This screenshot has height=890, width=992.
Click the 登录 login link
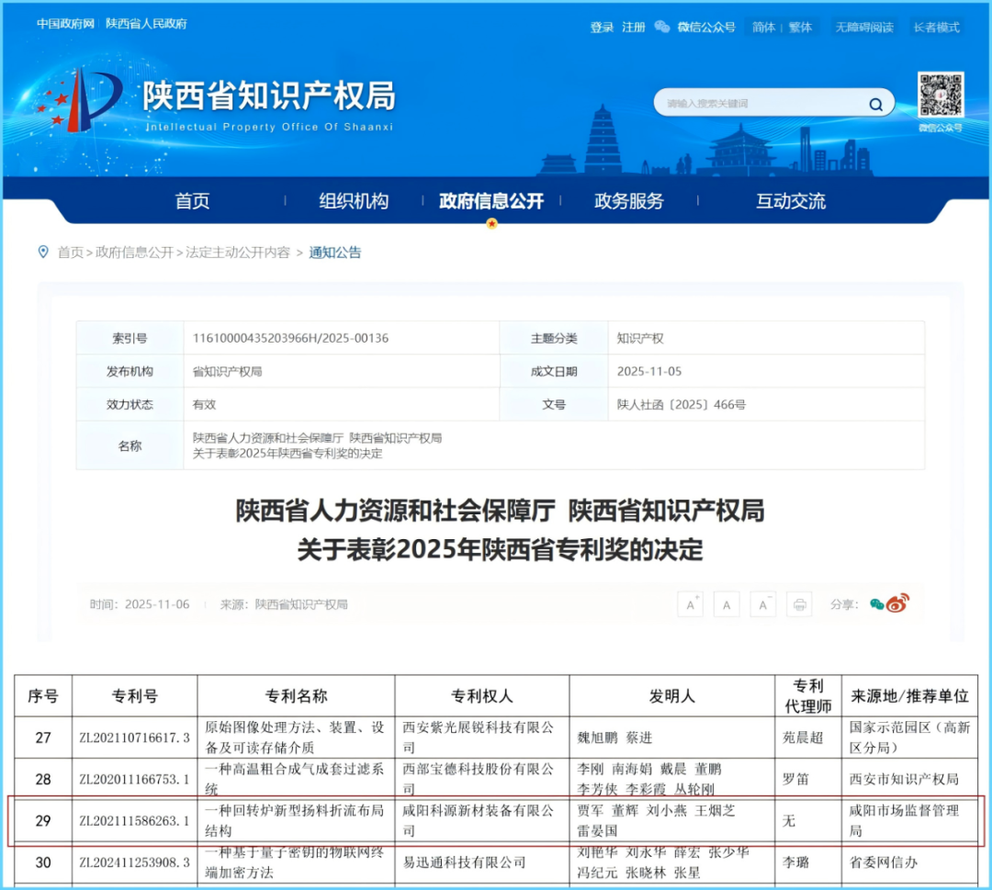pos(601,27)
